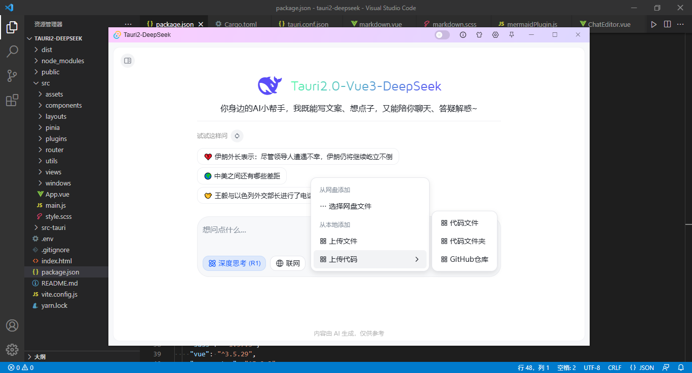The image size is (692, 373).
Task: Switch the dark mode toggle in titlebar
Action: [442, 35]
